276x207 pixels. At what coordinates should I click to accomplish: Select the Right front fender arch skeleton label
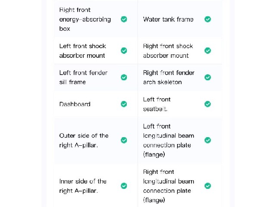coord(169,77)
